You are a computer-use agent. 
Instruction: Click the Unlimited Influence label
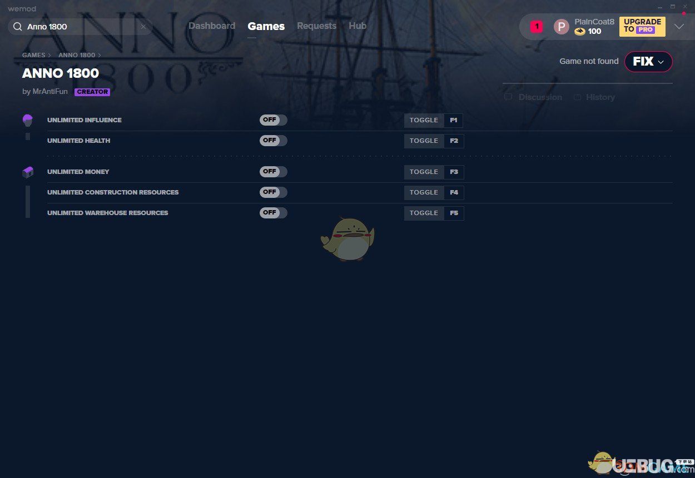pyautogui.click(x=85, y=120)
